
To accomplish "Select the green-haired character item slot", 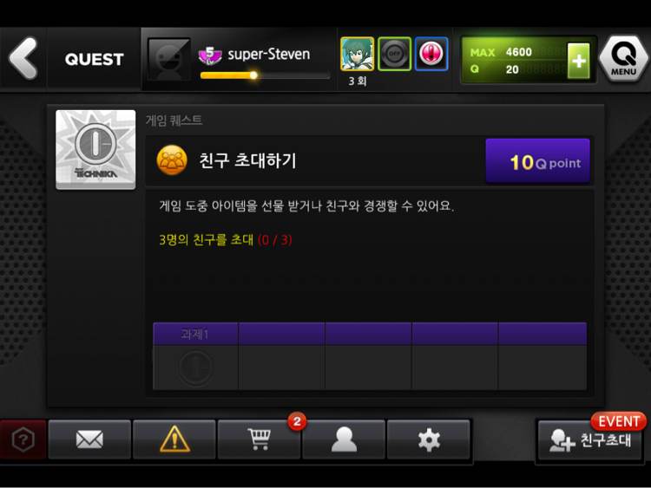I will 357,54.
